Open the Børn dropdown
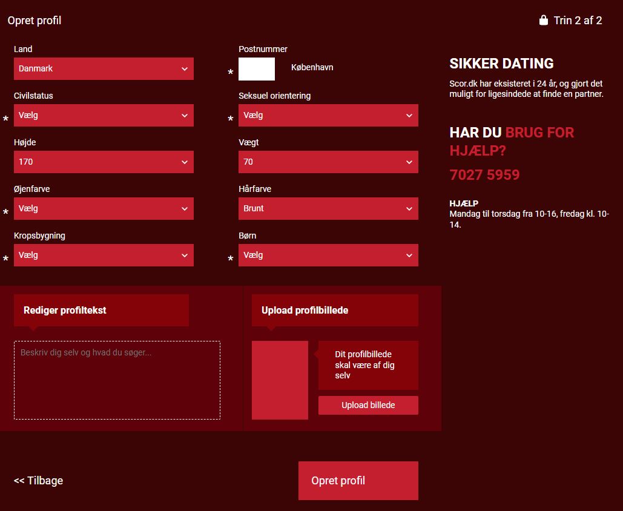Image resolution: width=623 pixels, height=511 pixels. pos(328,255)
